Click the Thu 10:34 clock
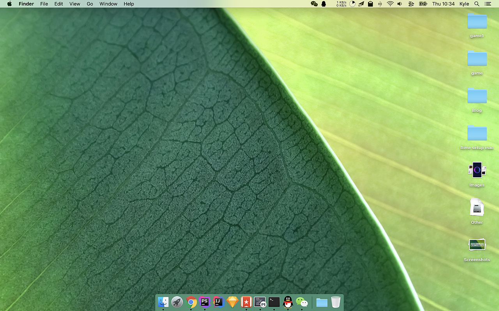The image size is (499, 311). 444,4
